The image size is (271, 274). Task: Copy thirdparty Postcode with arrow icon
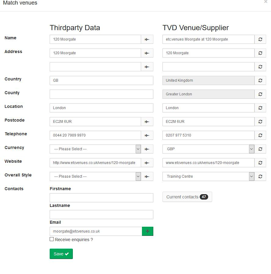[x=147, y=122]
